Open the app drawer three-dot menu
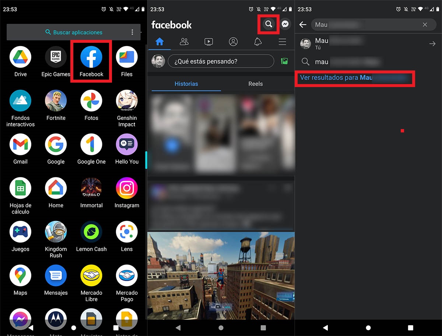This screenshot has height=336, width=442. click(x=132, y=32)
